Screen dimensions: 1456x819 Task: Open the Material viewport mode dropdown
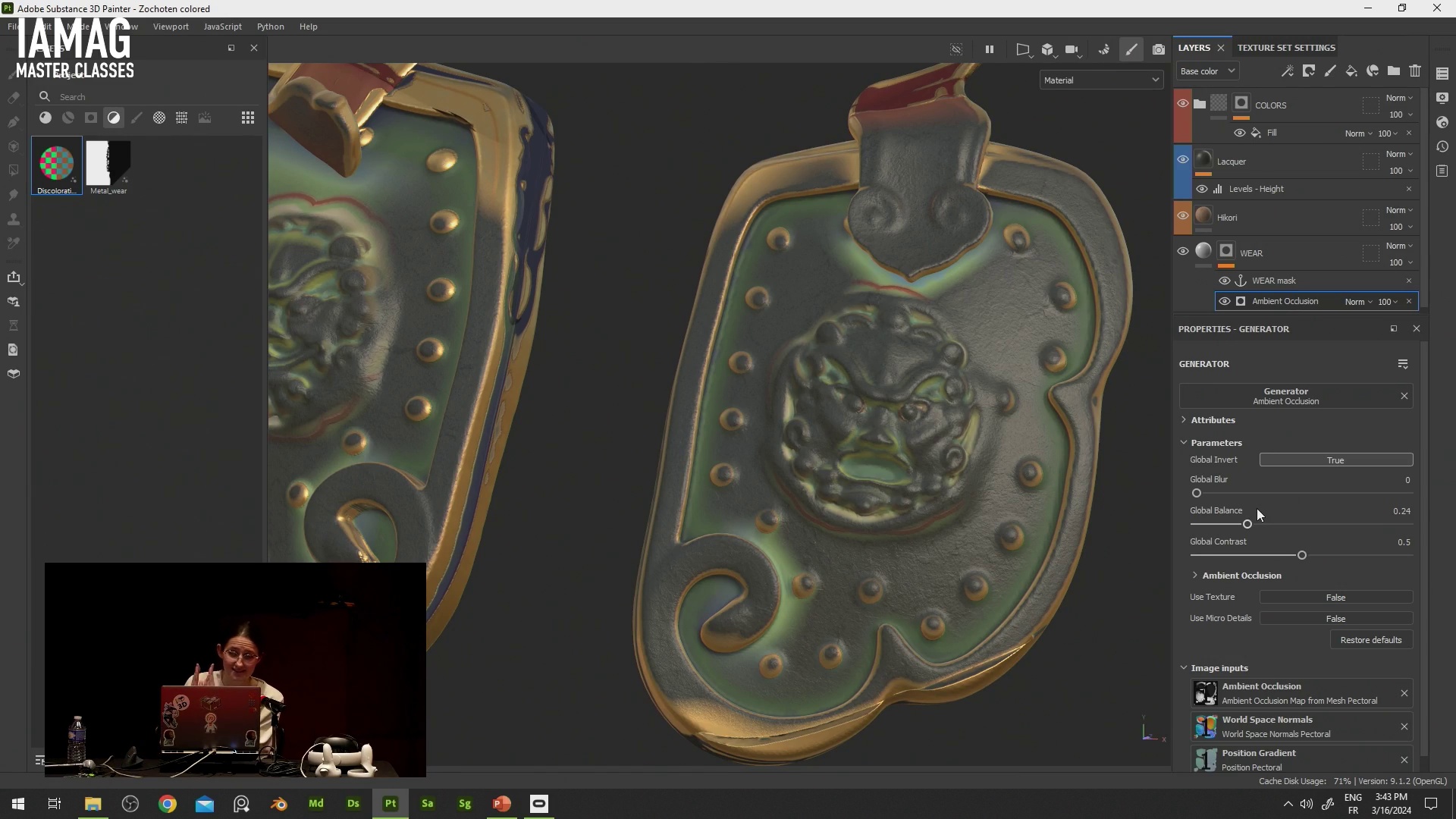pos(1101,80)
